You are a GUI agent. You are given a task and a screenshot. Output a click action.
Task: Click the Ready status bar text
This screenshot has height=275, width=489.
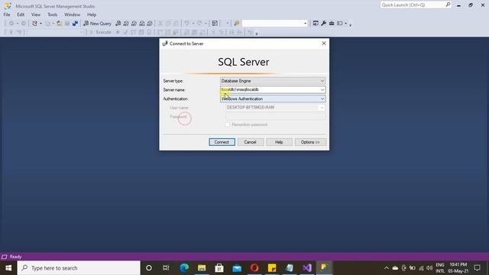tap(15, 257)
